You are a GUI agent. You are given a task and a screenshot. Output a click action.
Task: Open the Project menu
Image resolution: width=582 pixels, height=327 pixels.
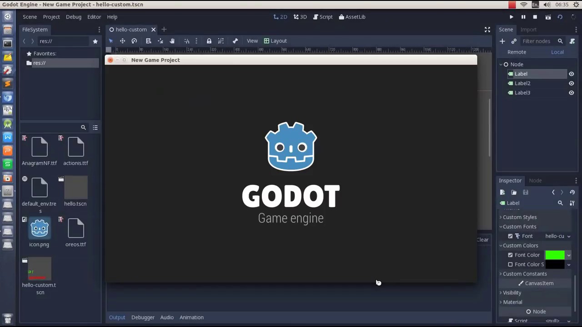click(x=51, y=17)
